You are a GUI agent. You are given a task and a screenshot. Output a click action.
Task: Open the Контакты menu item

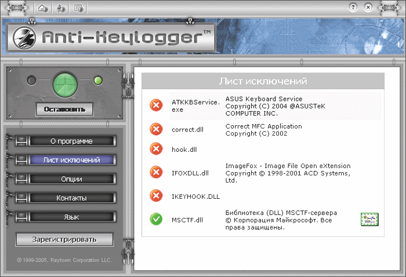click(72, 198)
